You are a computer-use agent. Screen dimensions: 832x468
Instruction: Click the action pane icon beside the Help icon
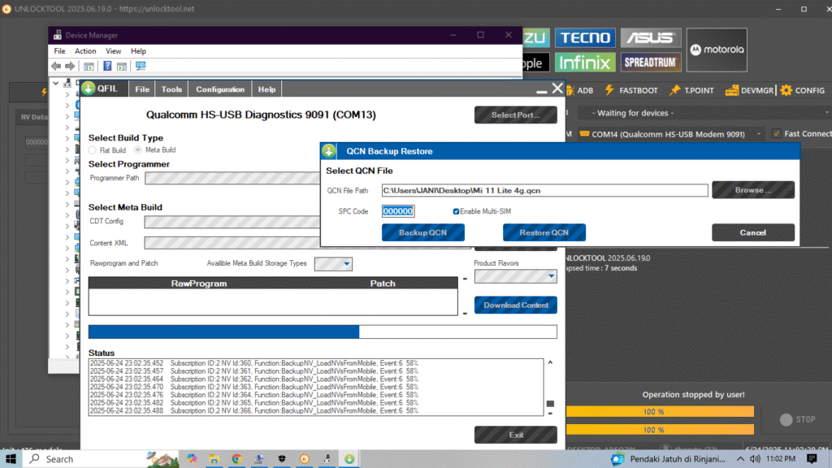122,66
